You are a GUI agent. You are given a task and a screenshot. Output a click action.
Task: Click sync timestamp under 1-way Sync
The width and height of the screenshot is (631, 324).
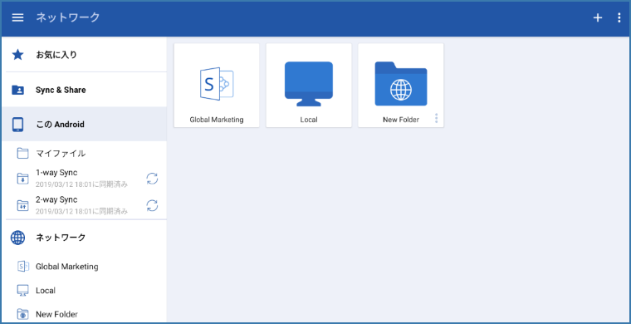click(x=81, y=184)
